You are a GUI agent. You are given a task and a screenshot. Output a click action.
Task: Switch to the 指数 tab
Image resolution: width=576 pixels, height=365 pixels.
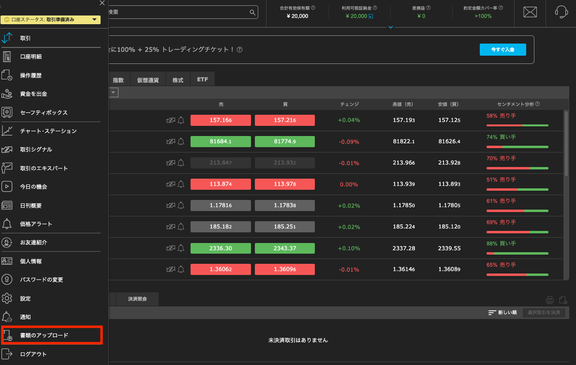(x=118, y=80)
